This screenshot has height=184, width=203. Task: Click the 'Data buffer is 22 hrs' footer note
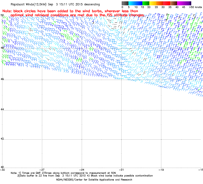[x=51, y=176]
